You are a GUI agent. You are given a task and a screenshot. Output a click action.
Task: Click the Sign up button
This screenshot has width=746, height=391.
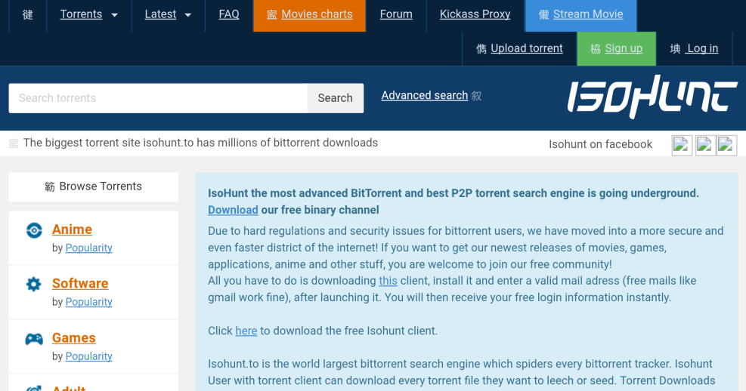coord(616,48)
